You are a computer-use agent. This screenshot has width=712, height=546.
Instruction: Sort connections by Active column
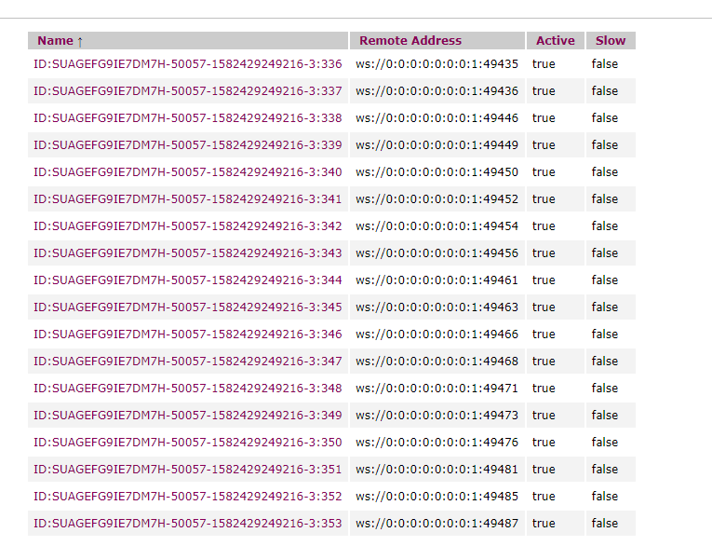tap(556, 41)
